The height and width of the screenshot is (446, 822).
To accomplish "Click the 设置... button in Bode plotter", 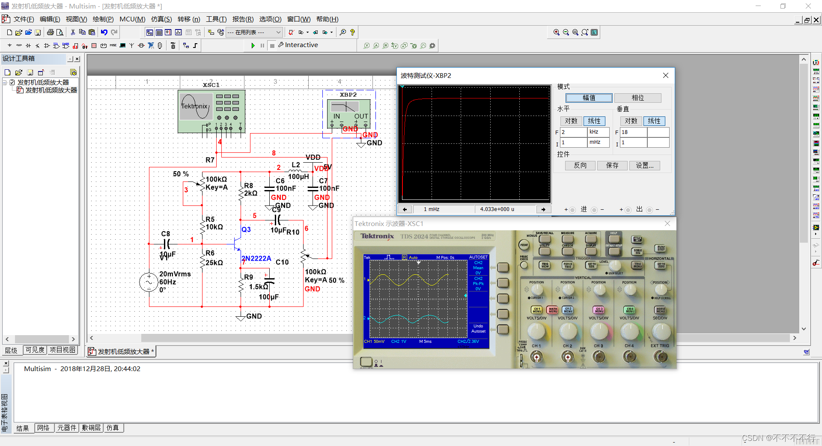I will click(644, 166).
